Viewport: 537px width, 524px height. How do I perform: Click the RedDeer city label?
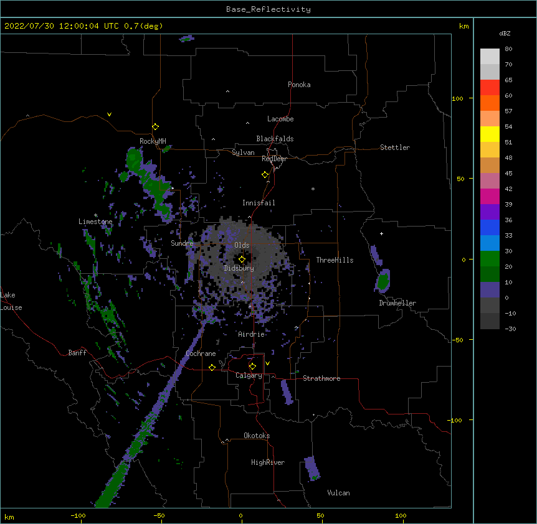[x=274, y=159]
